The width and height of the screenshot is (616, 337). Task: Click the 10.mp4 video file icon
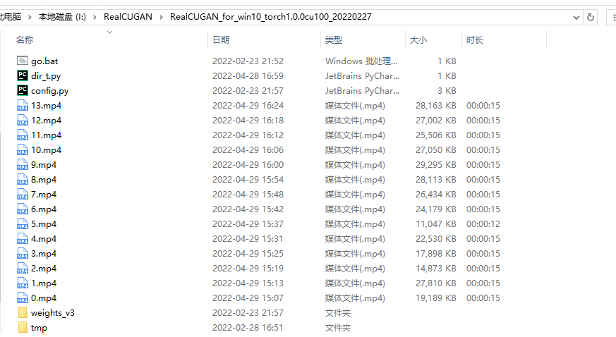click(x=23, y=149)
